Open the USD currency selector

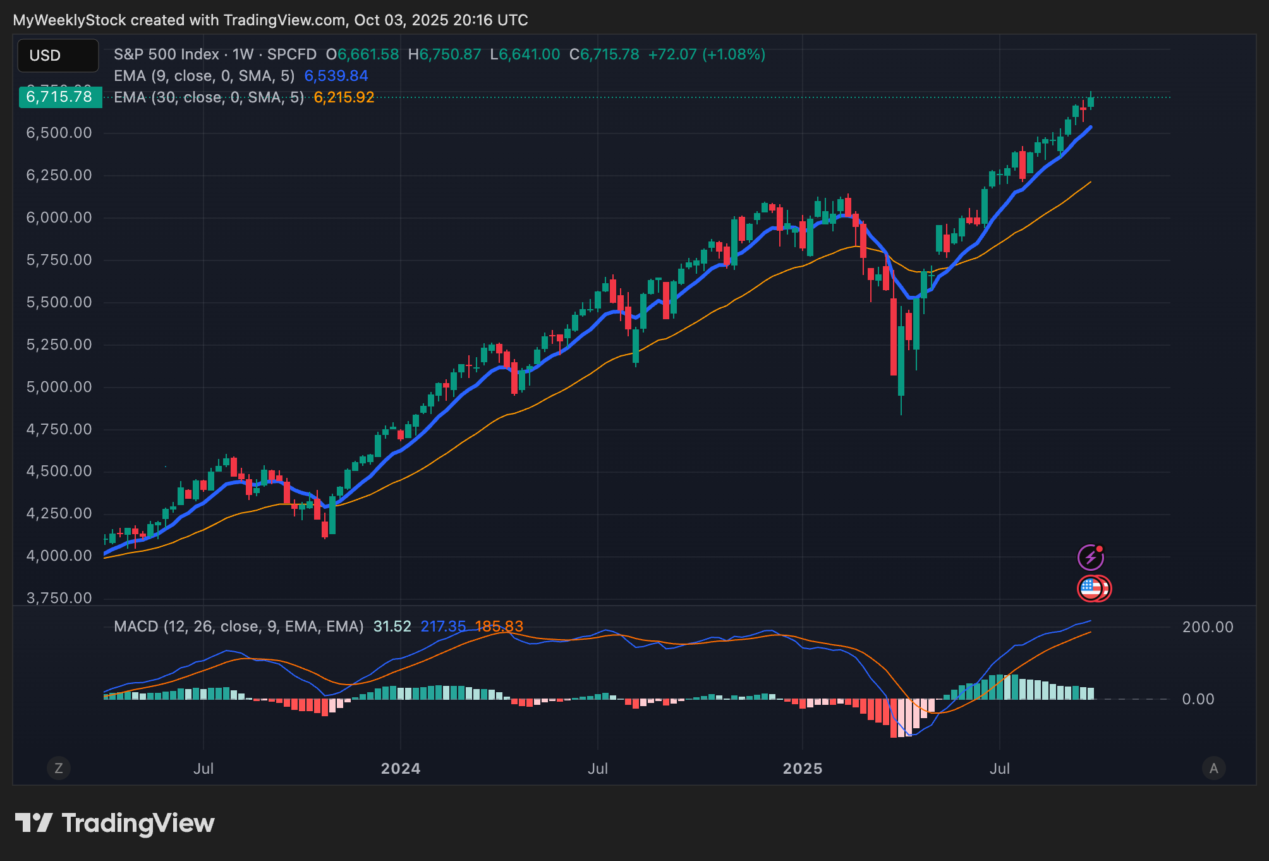click(x=58, y=56)
